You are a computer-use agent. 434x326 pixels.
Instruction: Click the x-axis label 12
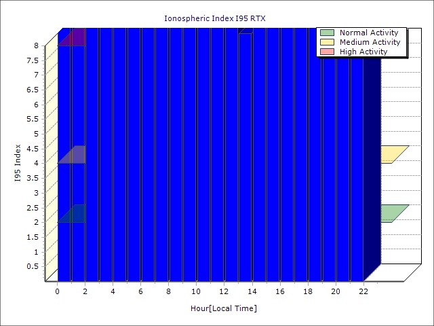[224, 291]
